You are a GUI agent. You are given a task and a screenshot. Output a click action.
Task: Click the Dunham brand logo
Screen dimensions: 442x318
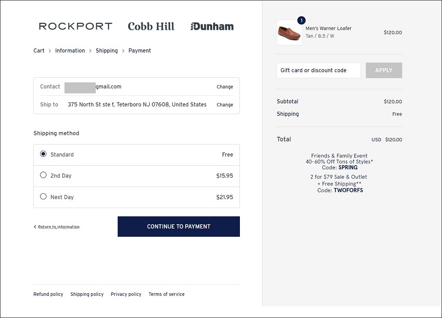pyautogui.click(x=212, y=26)
